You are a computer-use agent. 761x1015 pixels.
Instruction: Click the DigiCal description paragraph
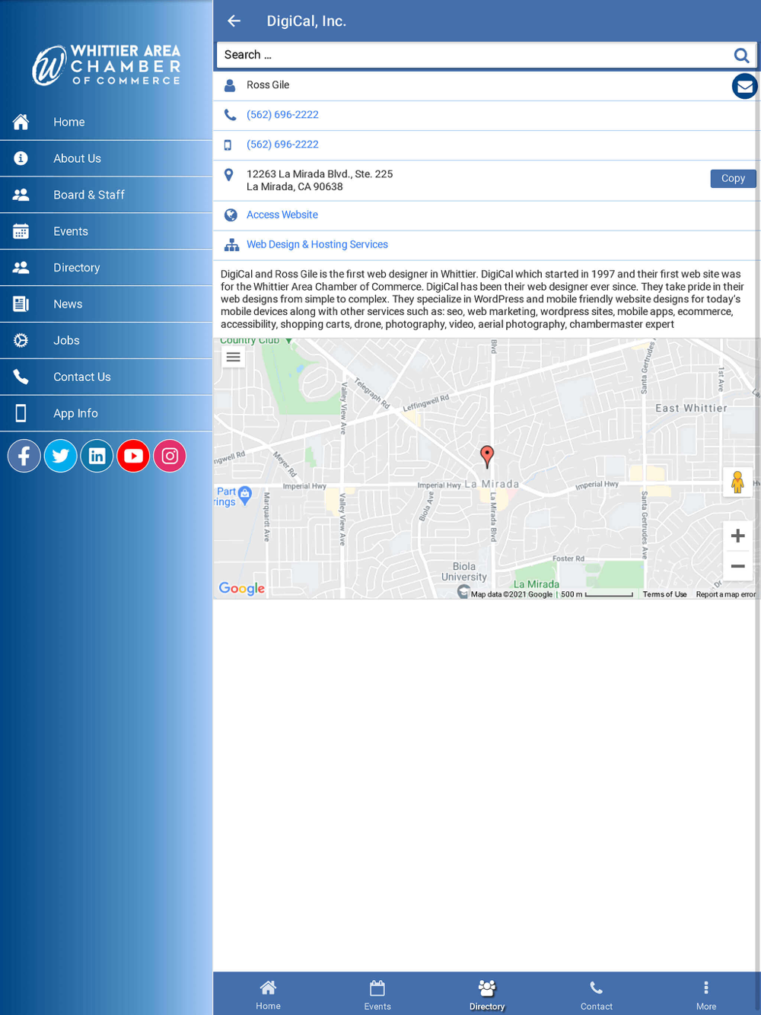(x=483, y=299)
